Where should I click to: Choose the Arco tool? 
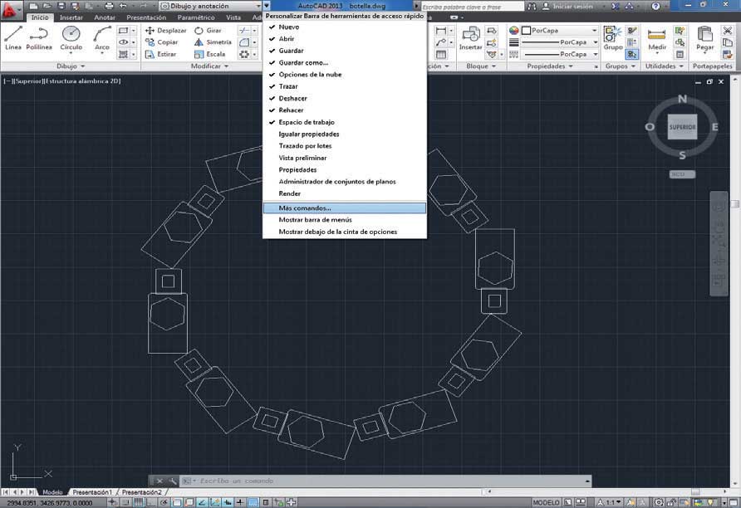101,38
